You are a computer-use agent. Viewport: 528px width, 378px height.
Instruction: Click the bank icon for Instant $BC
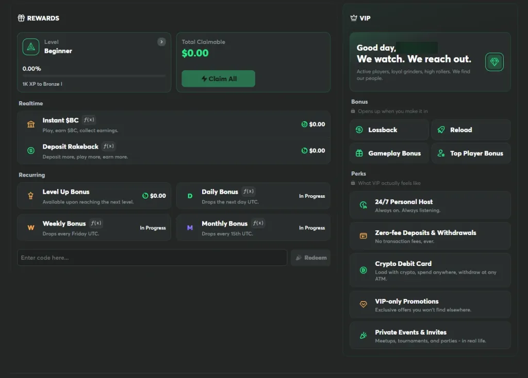tap(31, 124)
